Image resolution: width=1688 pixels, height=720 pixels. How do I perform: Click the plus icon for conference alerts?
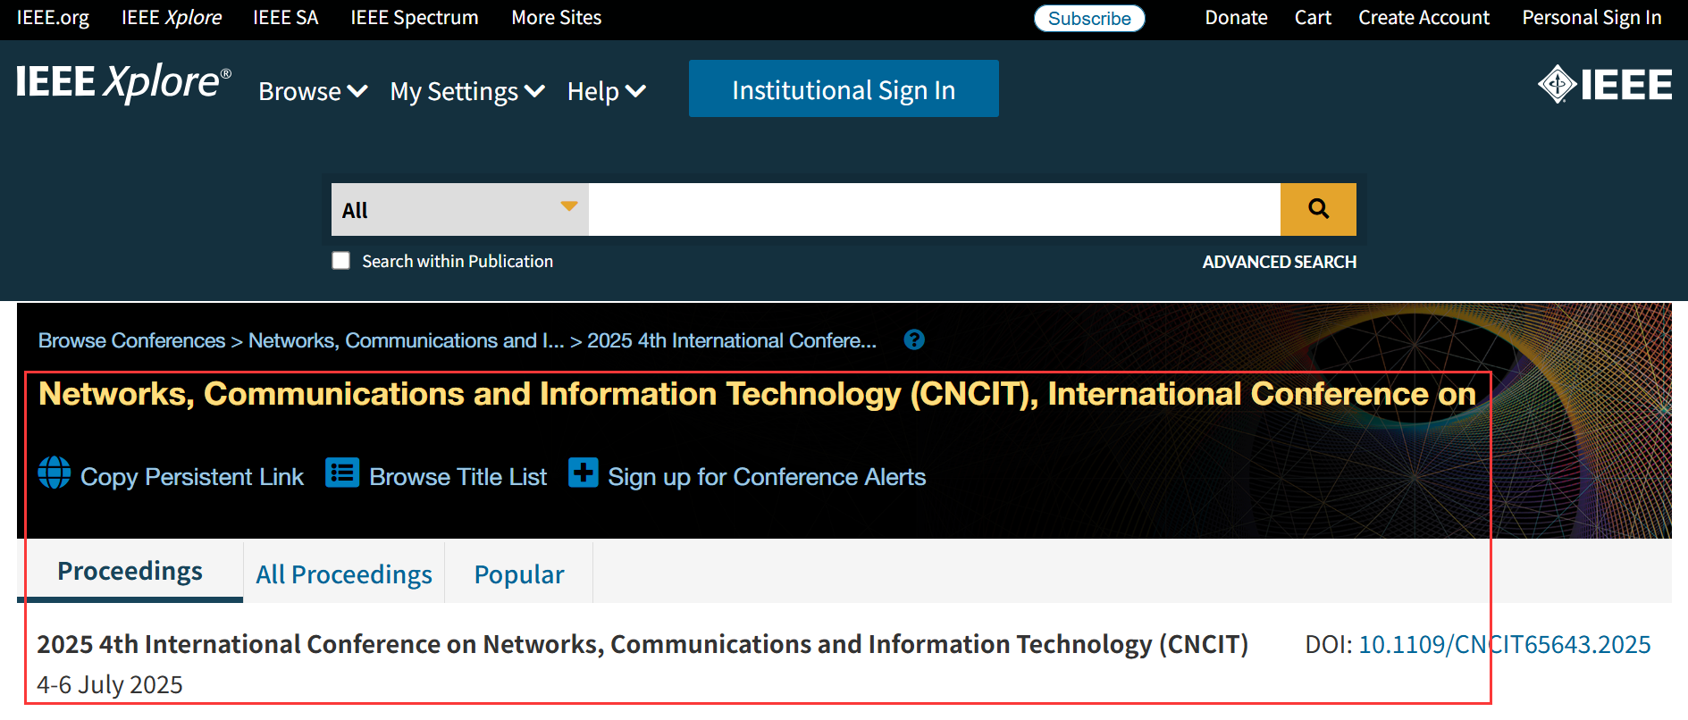tap(583, 473)
